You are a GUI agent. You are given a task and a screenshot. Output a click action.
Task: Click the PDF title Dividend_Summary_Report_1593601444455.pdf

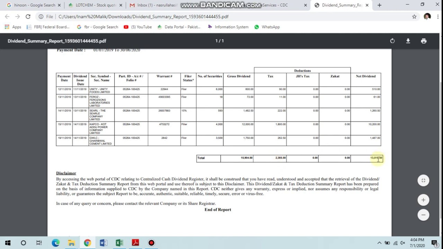click(57, 41)
